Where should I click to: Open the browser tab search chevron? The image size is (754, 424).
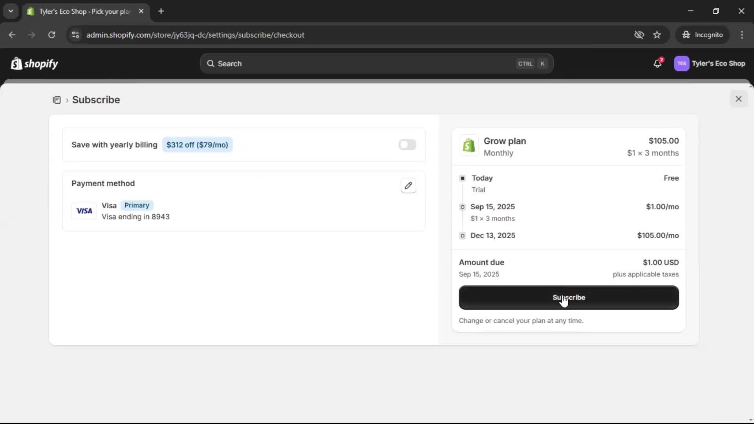pyautogui.click(x=11, y=11)
